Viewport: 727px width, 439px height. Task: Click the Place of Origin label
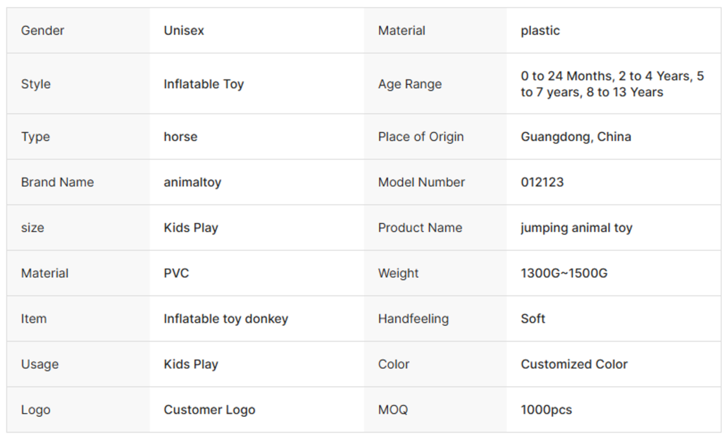tap(421, 137)
